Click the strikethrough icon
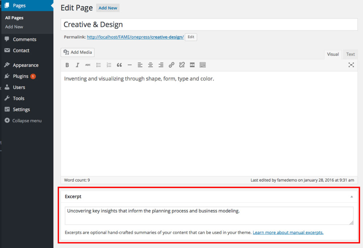Image resolution: width=363 pixels, height=248 pixels. (88, 65)
